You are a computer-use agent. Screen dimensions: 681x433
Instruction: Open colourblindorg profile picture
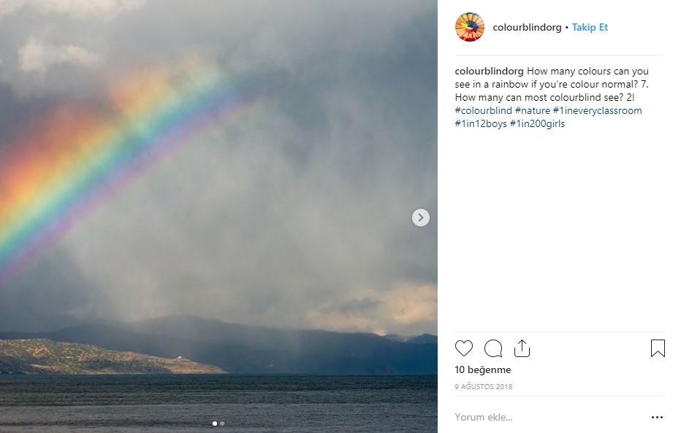coord(470,27)
